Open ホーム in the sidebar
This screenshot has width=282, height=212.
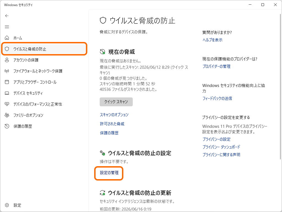pyautogui.click(x=44, y=38)
